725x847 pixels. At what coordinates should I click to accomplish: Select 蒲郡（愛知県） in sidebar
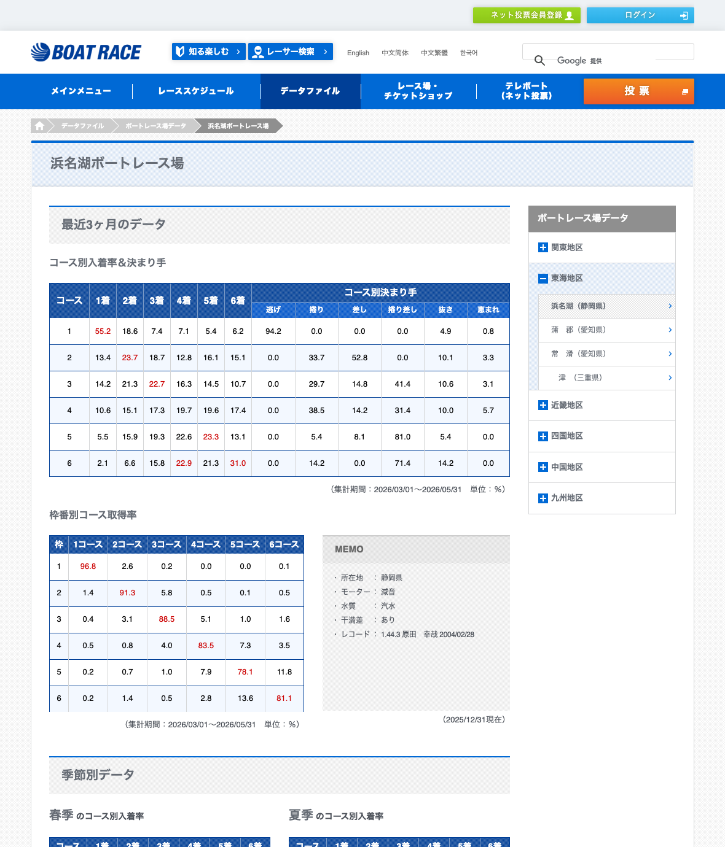(x=607, y=330)
